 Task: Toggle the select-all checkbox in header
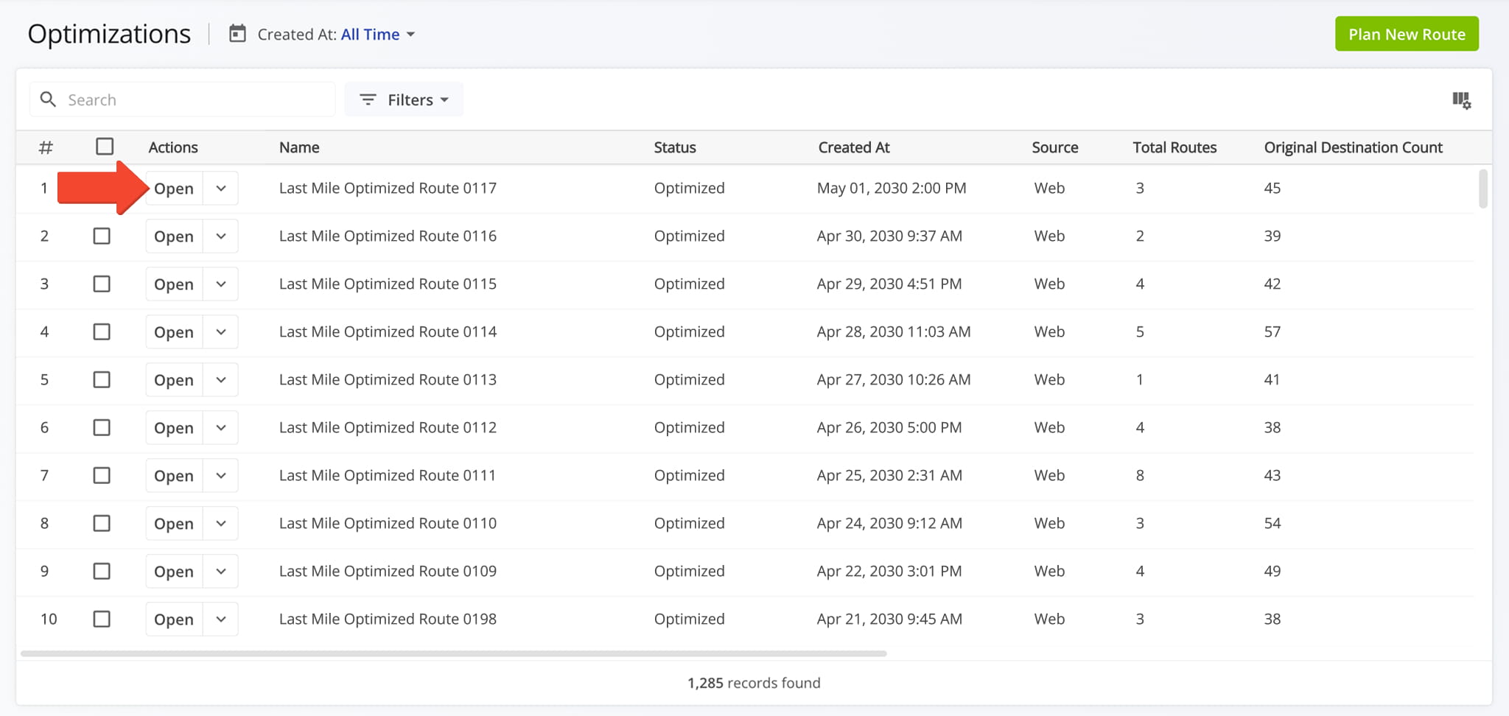pyautogui.click(x=105, y=146)
